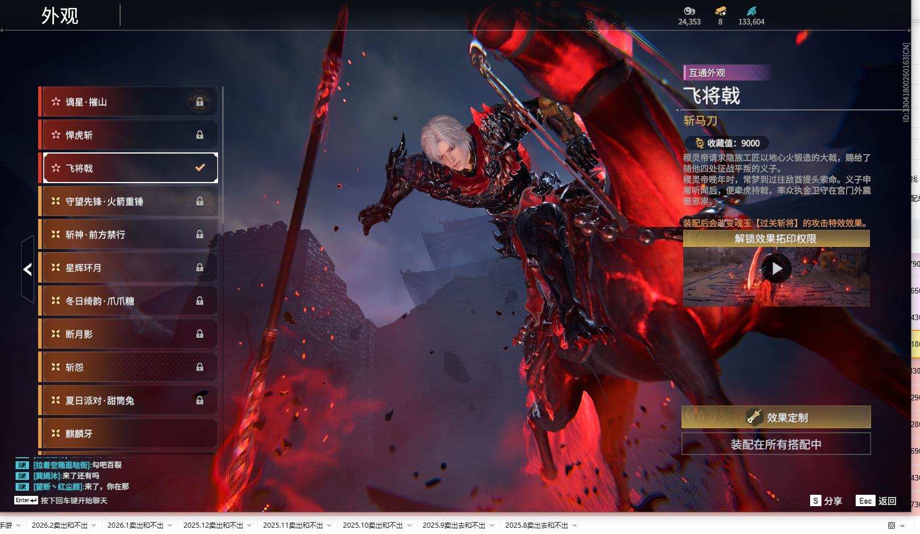Open dropdown of 2025.11卖出和不出 sheet tab
The image size is (920, 534).
(329, 525)
